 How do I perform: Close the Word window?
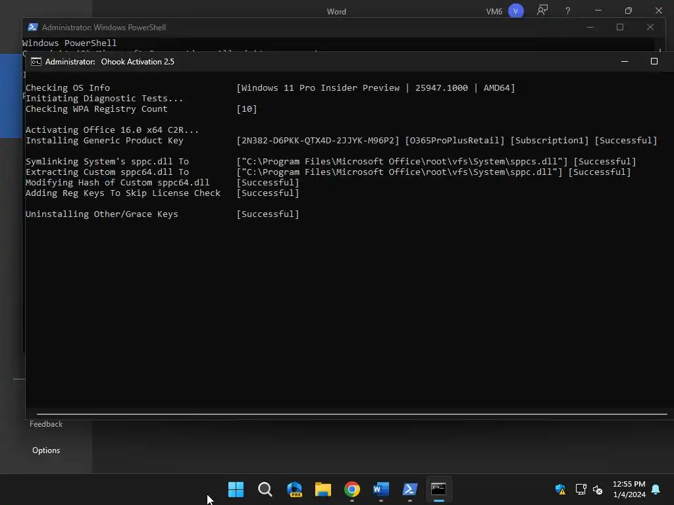(658, 11)
